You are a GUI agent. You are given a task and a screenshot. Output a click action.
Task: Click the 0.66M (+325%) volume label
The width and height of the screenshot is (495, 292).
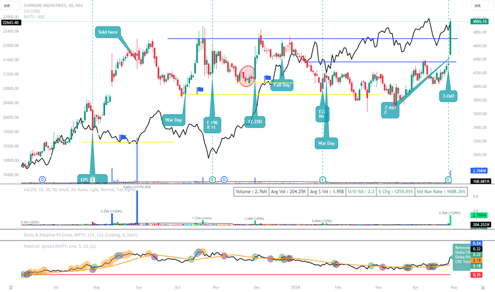[322, 221]
